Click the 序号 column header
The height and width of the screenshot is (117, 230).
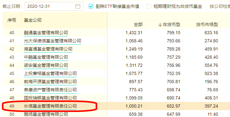click(x=12, y=20)
